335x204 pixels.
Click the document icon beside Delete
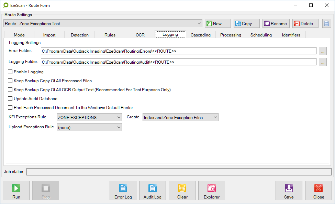coord(326,23)
